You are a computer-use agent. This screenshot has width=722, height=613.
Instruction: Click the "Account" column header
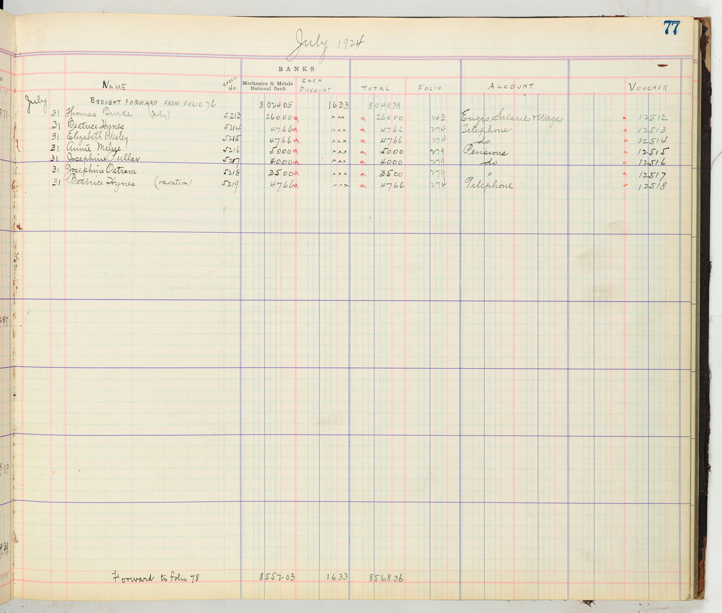point(511,87)
